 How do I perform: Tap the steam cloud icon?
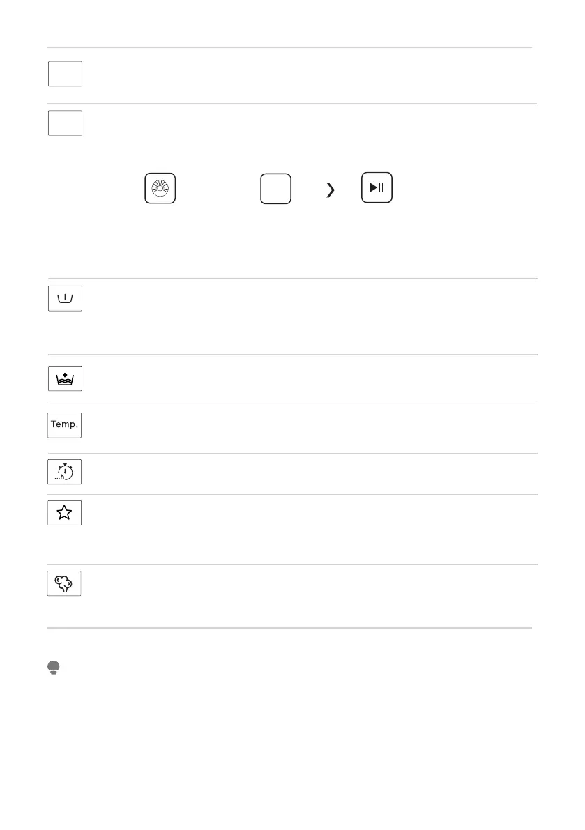click(x=65, y=583)
